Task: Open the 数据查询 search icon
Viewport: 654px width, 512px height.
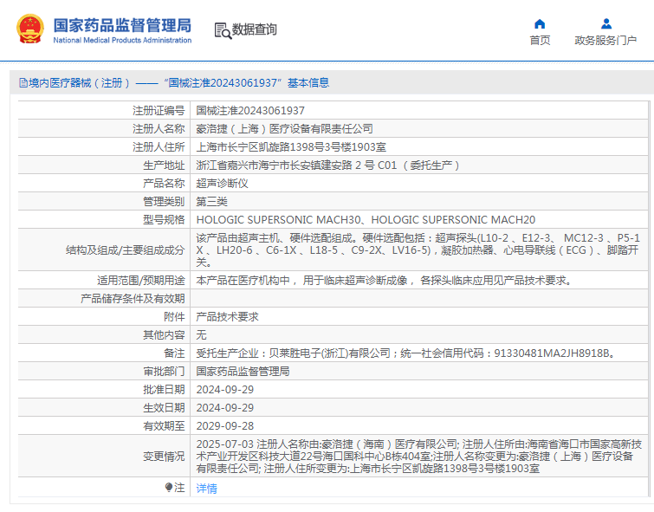Action: [x=223, y=31]
